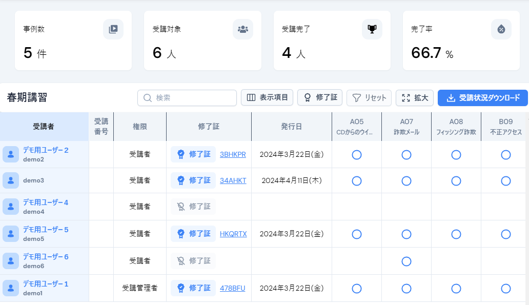
Task: Expand the table with 拡大 button
Action: pyautogui.click(x=415, y=98)
